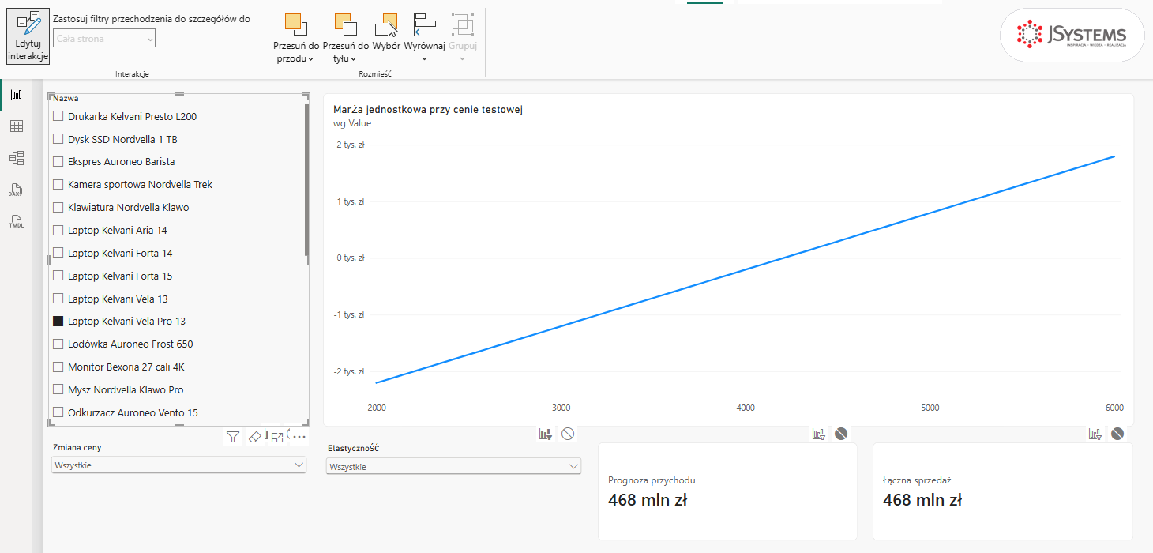This screenshot has height=553, width=1153.
Task: Expand the Wyrównaj alignment options
Action: click(425, 38)
